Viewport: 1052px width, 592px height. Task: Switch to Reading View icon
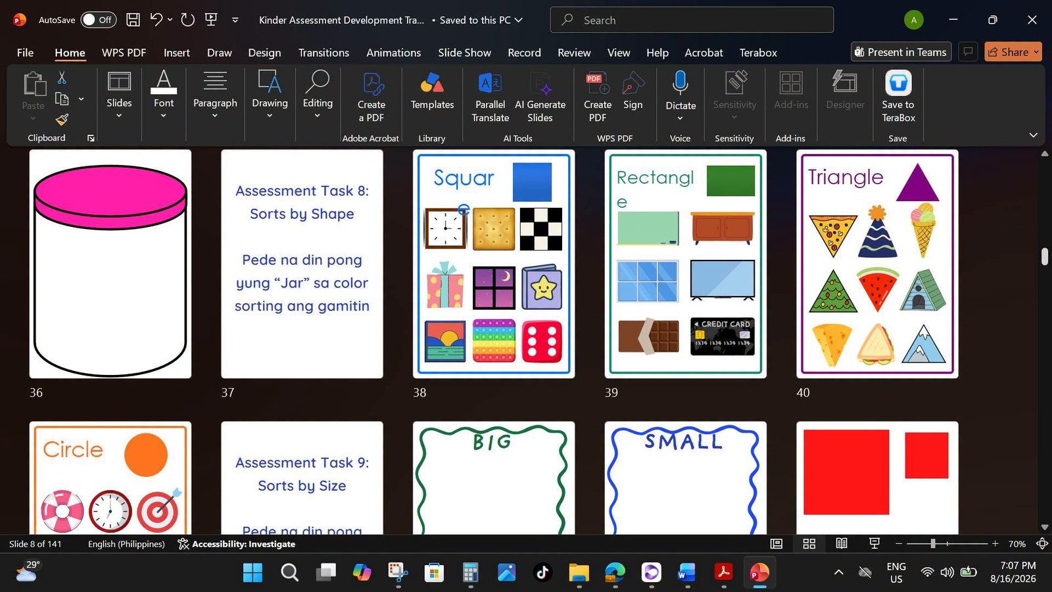click(842, 544)
